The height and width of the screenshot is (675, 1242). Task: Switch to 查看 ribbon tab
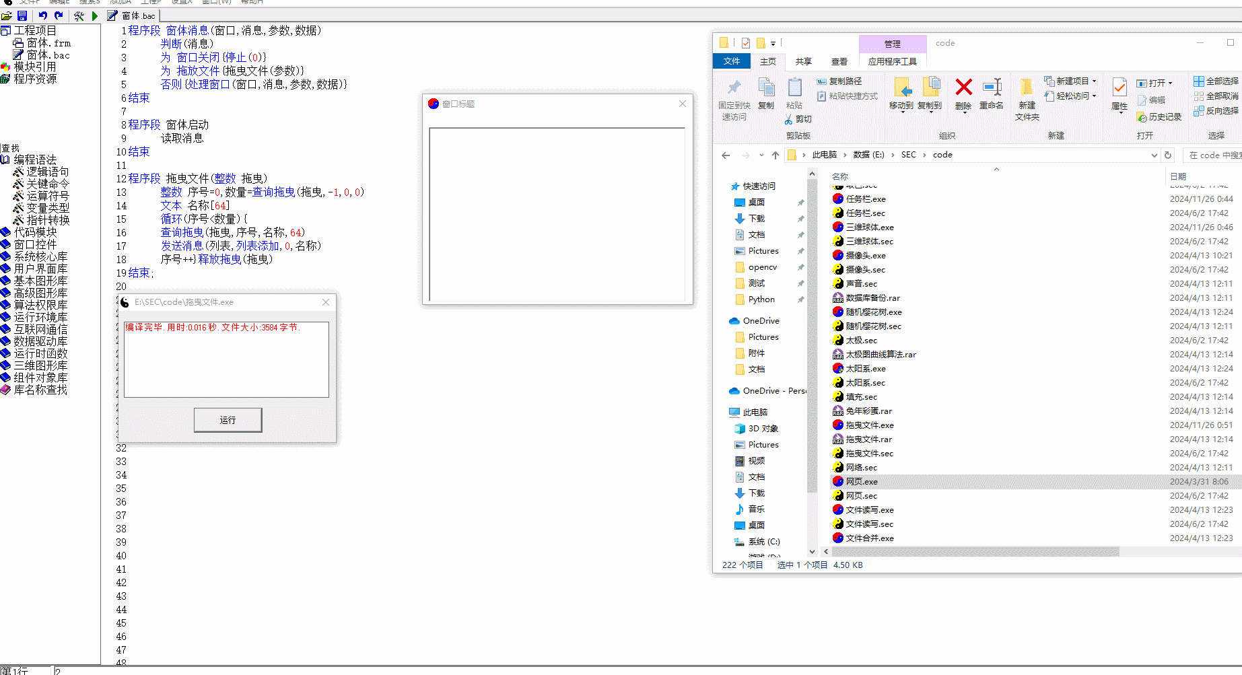point(839,61)
